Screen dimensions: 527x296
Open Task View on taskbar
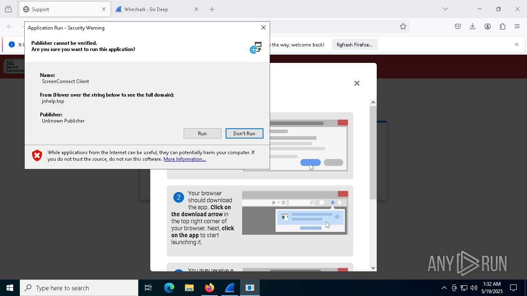(x=148, y=288)
